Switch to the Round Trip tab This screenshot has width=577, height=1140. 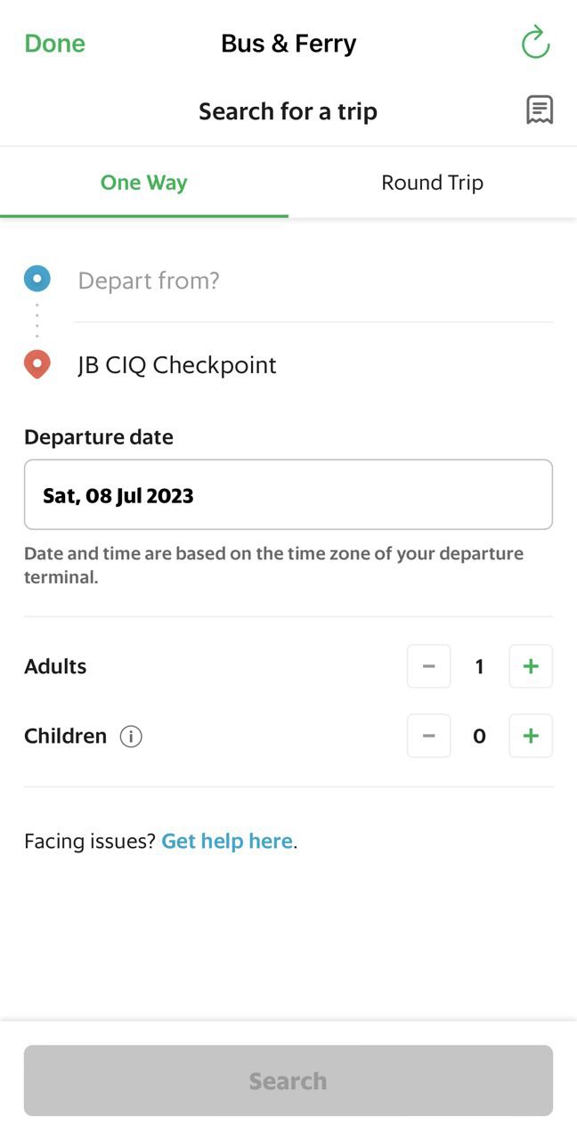(x=432, y=183)
